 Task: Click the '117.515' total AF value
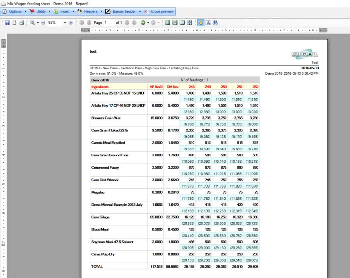pos(156,266)
